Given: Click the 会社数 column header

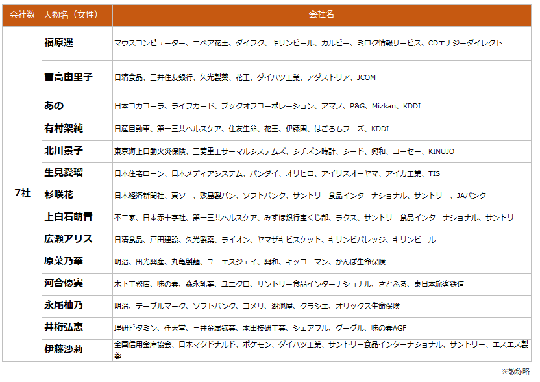Looking at the screenshot, I should pos(22,14).
